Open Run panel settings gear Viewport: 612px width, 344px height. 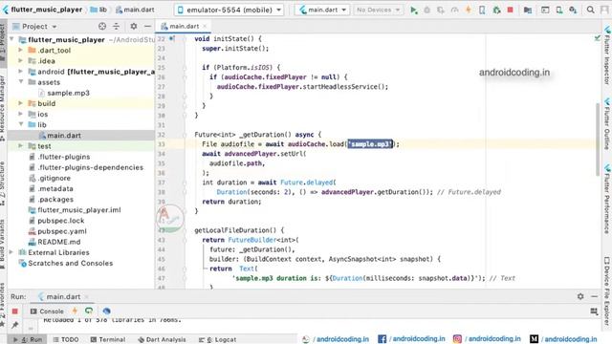(580, 296)
